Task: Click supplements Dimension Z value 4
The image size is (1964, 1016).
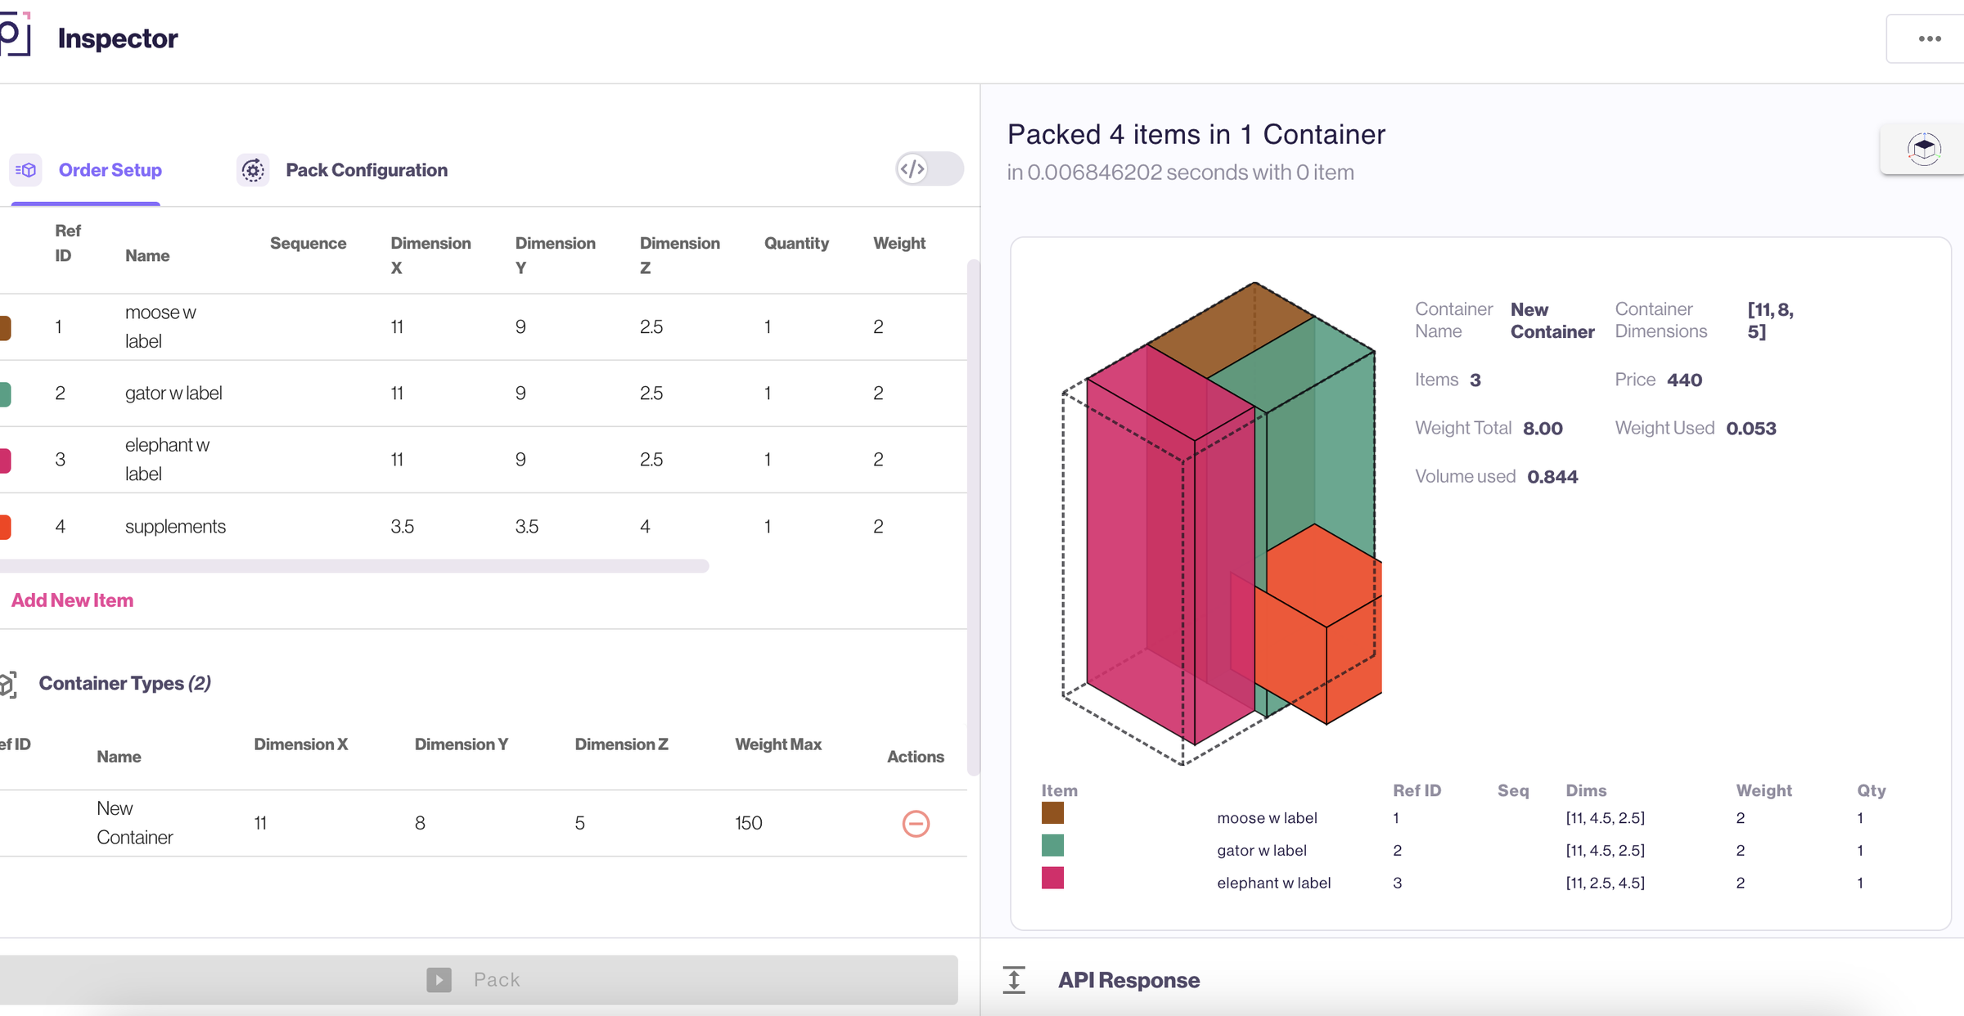Action: tap(645, 527)
